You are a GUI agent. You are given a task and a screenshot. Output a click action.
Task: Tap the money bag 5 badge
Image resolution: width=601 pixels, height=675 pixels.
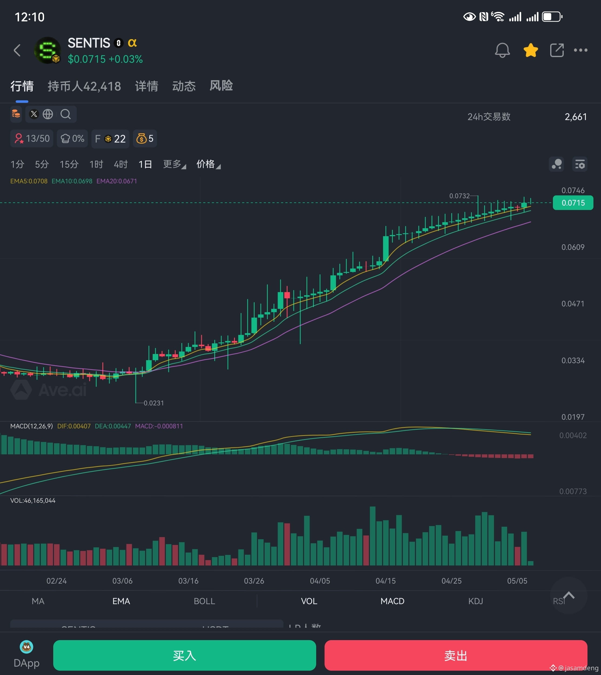[x=145, y=138]
